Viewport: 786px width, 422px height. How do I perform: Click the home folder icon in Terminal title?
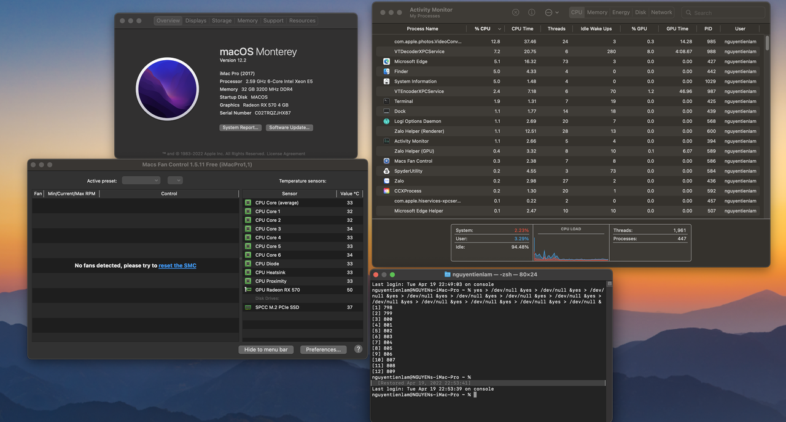pos(447,274)
